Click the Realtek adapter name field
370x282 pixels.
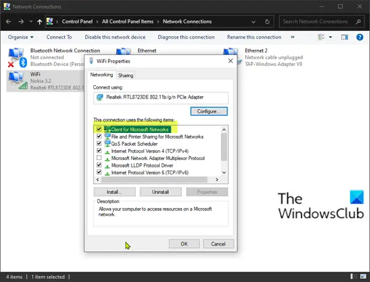161,97
